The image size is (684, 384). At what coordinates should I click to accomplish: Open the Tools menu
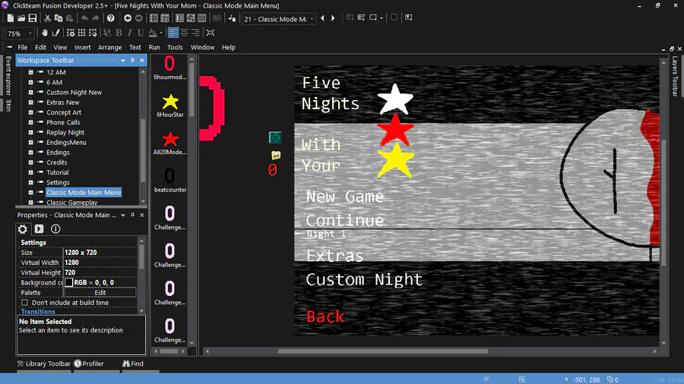point(175,48)
